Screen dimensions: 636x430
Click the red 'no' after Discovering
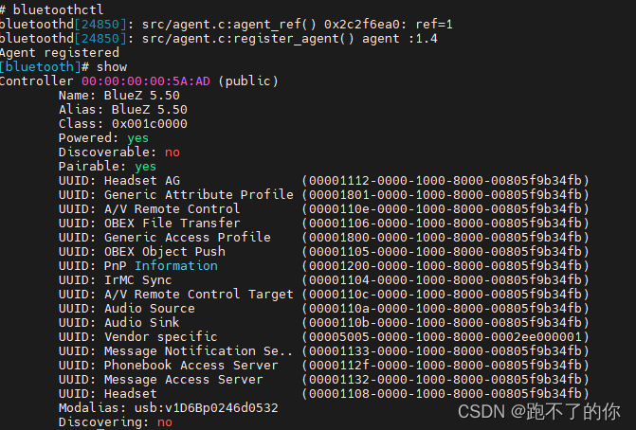[165, 422]
